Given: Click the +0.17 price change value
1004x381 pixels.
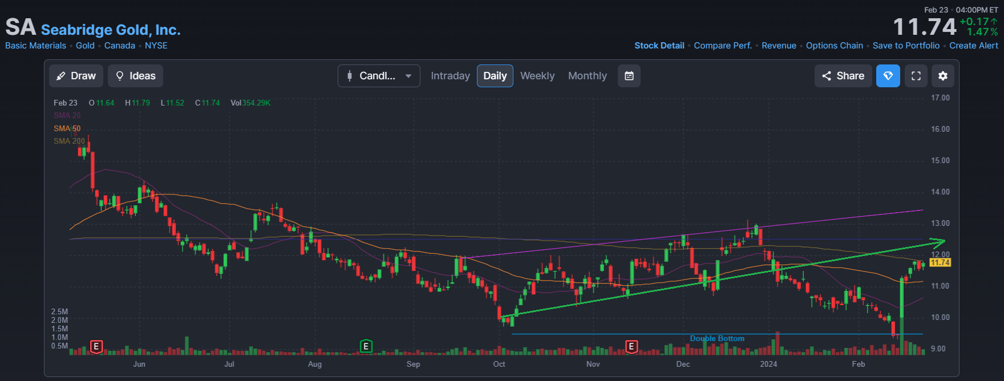Looking at the screenshot, I should 979,22.
